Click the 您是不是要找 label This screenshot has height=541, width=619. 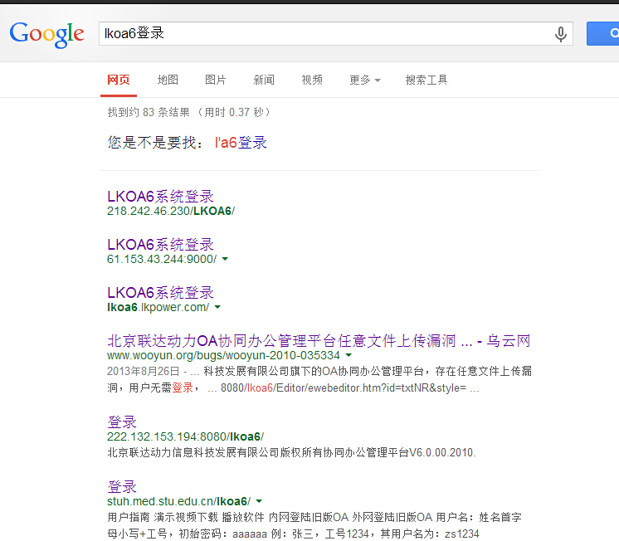click(x=155, y=143)
